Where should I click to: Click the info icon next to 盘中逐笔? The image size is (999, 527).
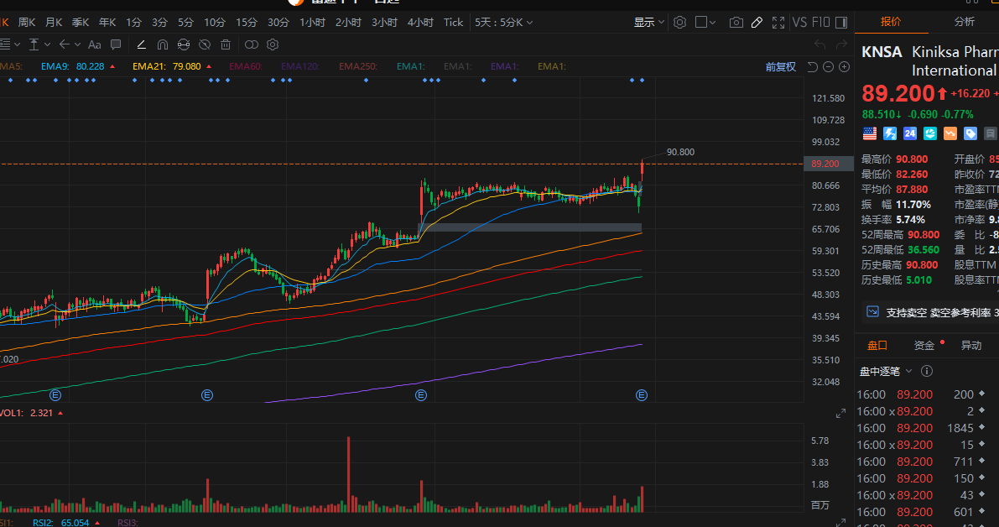pyautogui.click(x=927, y=371)
